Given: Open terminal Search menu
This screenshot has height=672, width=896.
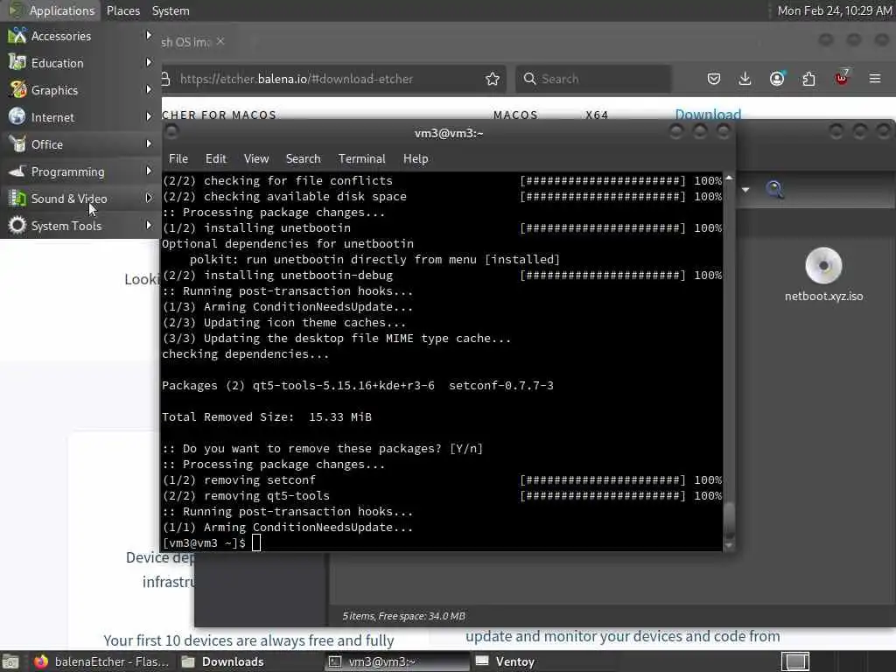Looking at the screenshot, I should 303,159.
